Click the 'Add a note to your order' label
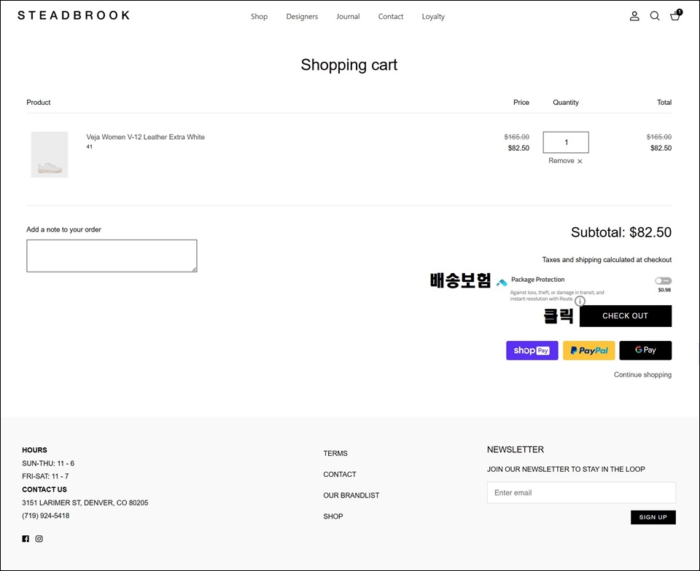The height and width of the screenshot is (571, 700). coord(64,229)
